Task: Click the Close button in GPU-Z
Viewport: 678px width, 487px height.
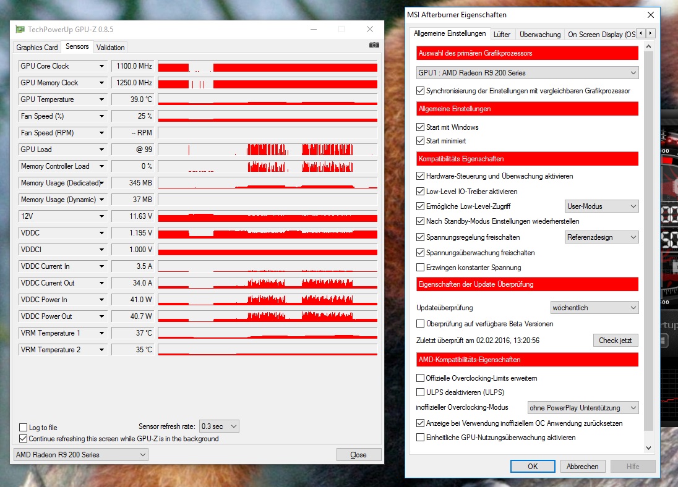Action: 358,455
